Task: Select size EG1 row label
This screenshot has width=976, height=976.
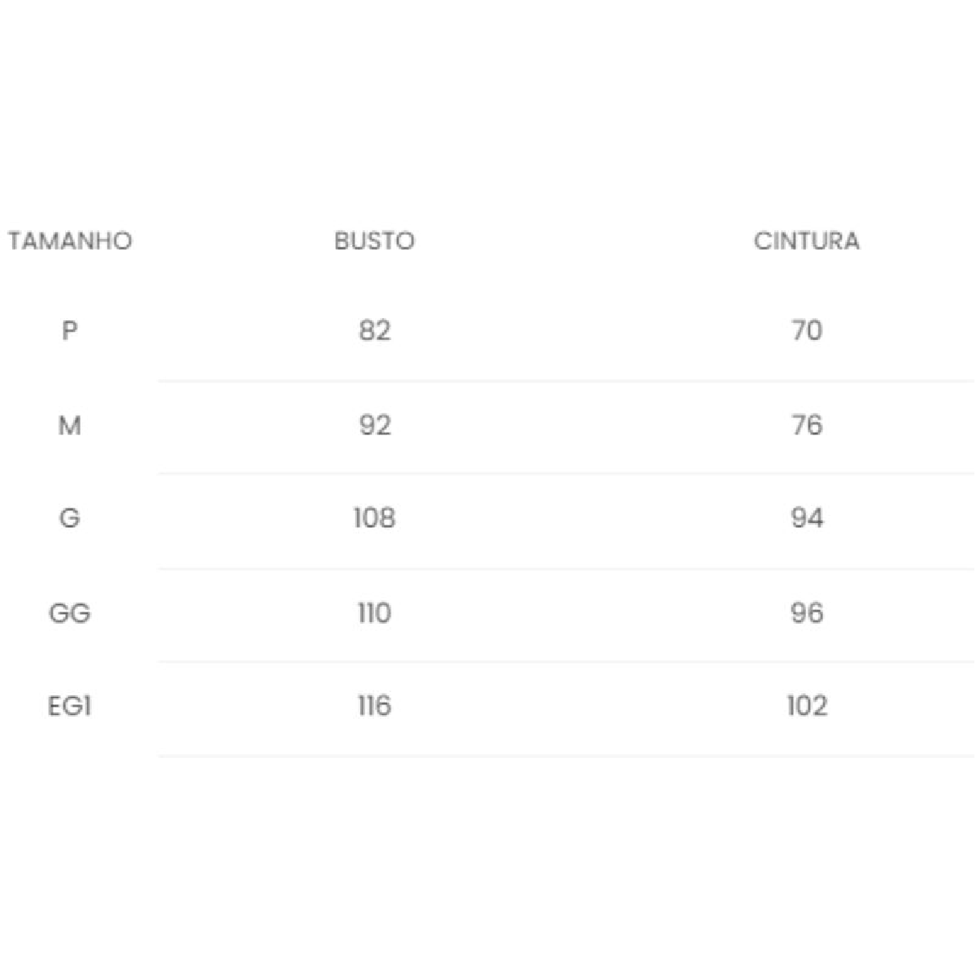Action: pos(70,706)
